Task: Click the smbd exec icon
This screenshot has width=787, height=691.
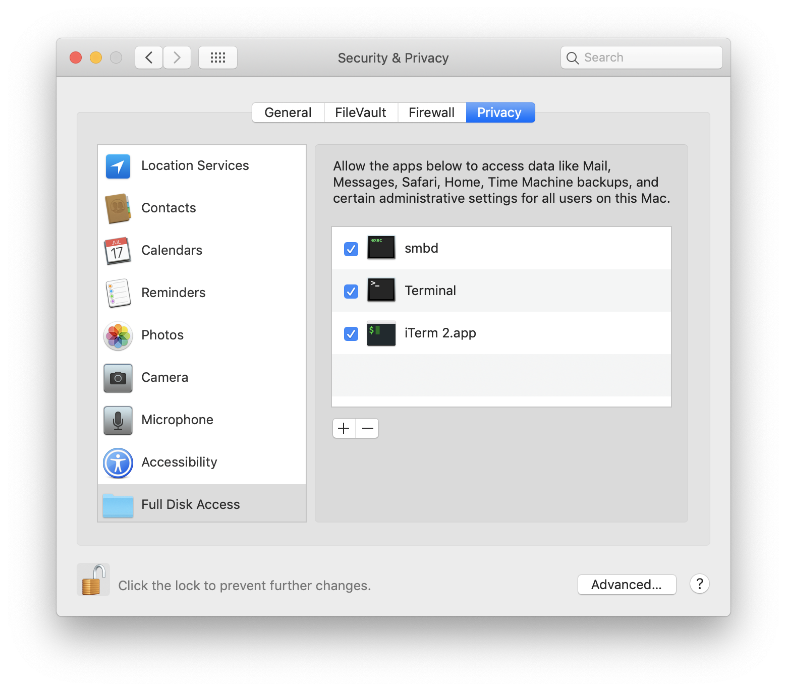Action: click(381, 247)
